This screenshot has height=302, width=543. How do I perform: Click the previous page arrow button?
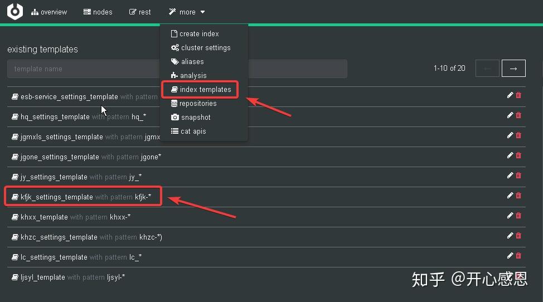coord(487,69)
